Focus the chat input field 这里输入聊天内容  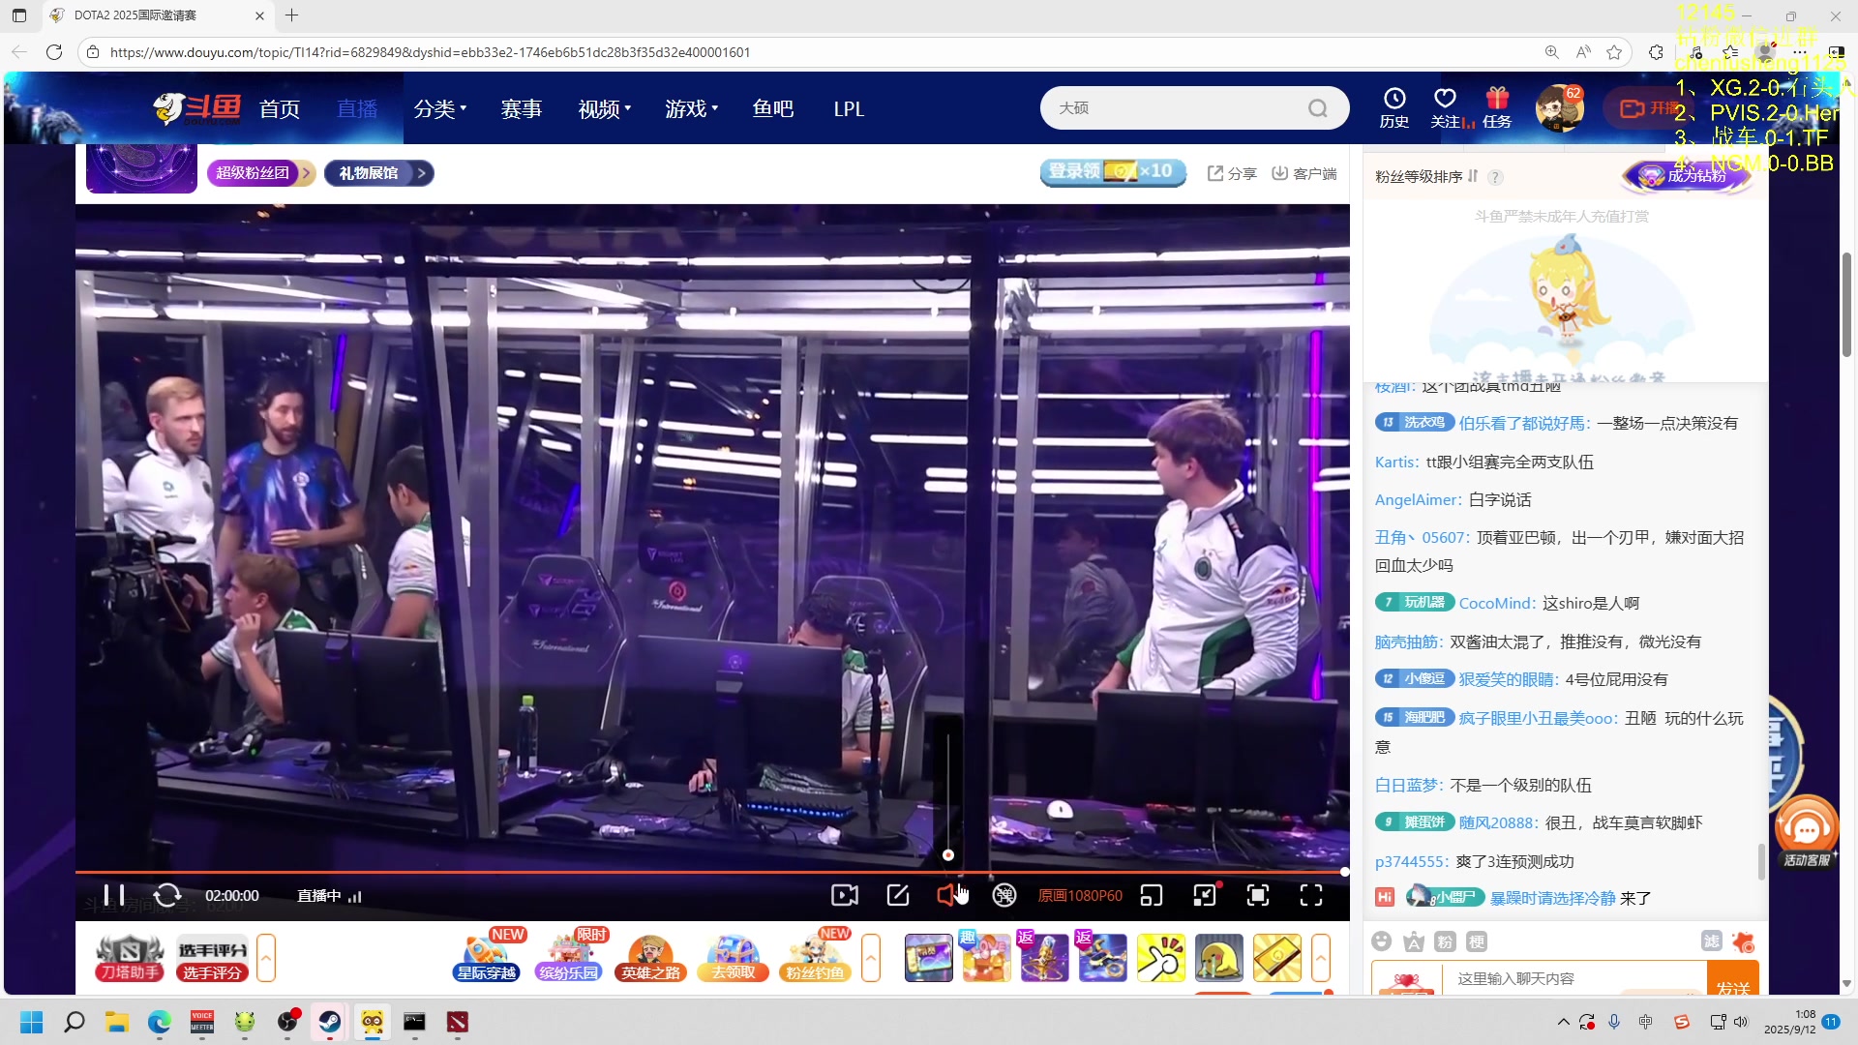tap(1574, 978)
